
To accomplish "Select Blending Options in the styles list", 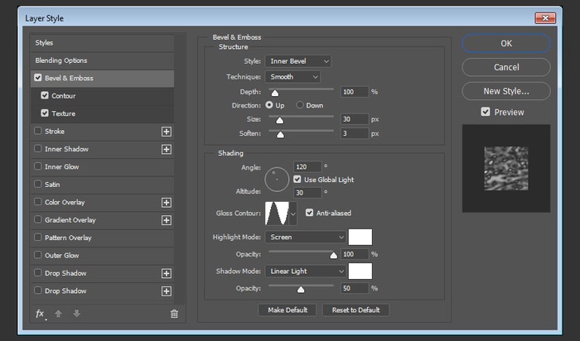I will [x=61, y=60].
